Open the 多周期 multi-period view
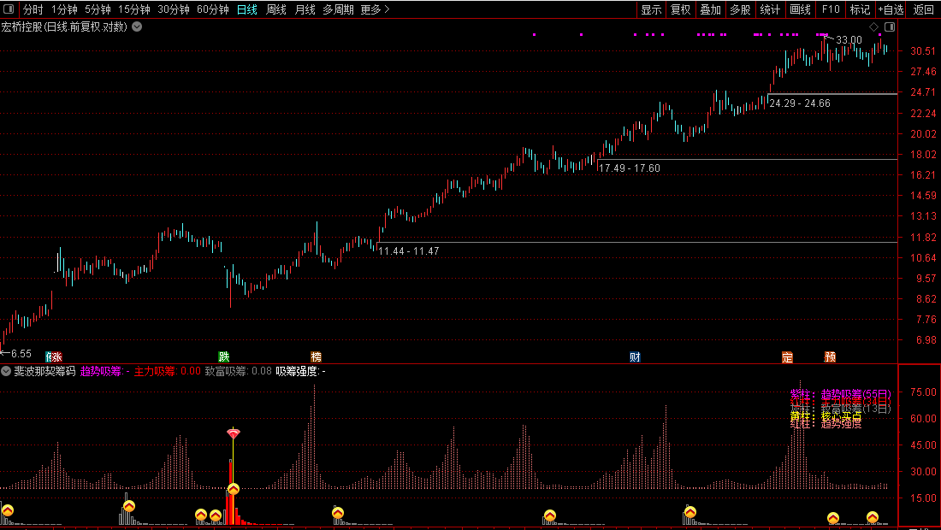 click(338, 9)
